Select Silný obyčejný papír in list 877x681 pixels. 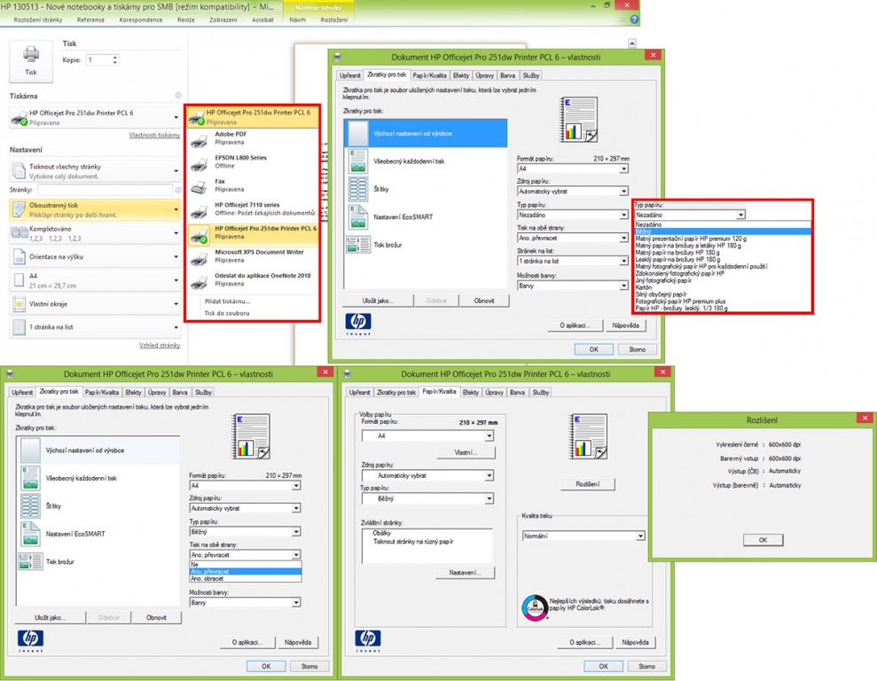[722, 294]
